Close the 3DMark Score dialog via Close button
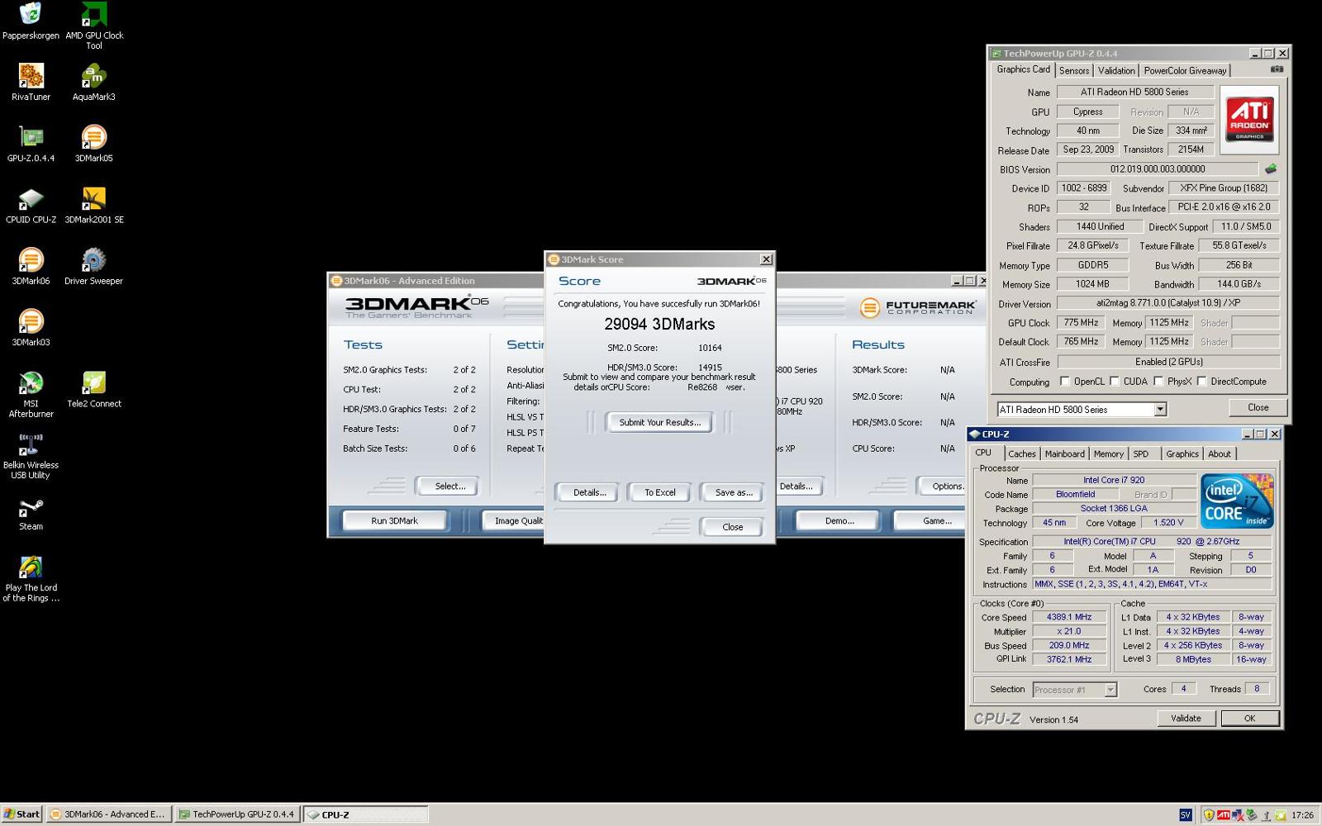Screen dimensions: 1322x826 732,527
